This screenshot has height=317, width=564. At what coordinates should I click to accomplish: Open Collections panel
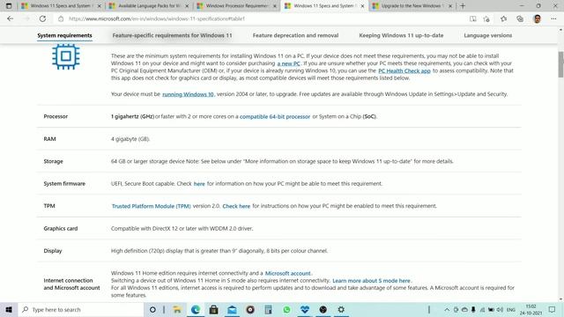pos(520,18)
